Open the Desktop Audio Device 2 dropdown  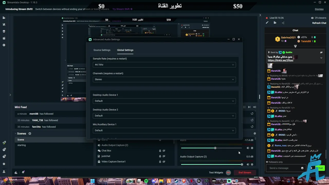(x=164, y=116)
